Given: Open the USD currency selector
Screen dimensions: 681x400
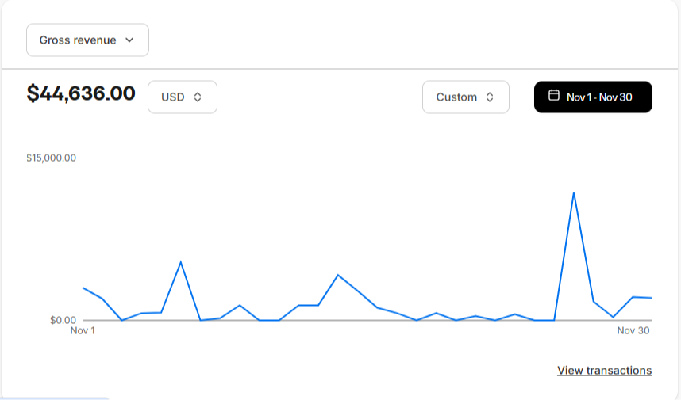Looking at the screenshot, I should click(183, 97).
